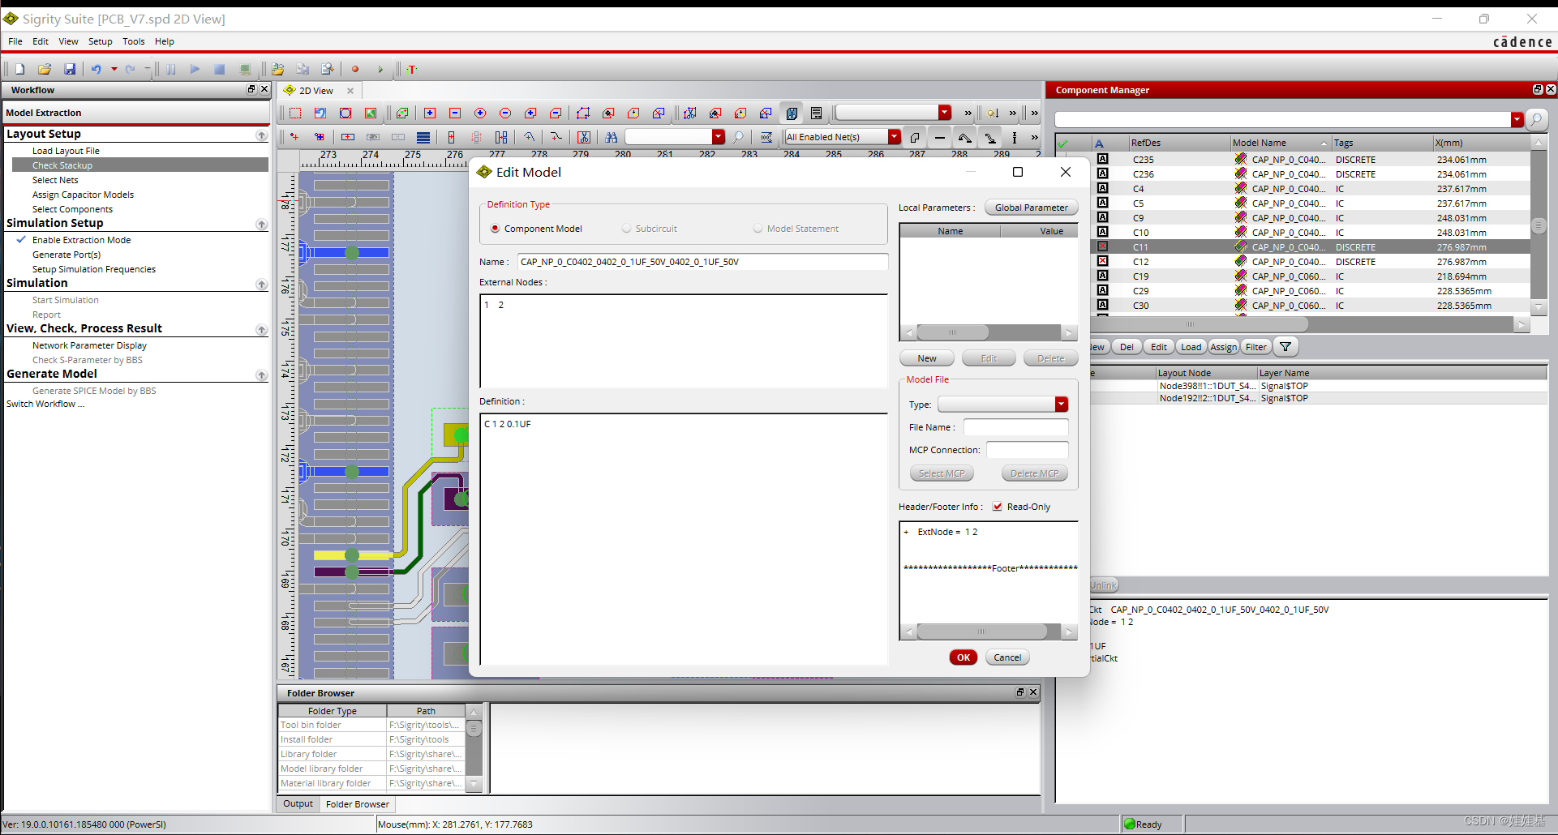Collapse the Layout Setup section
The width and height of the screenshot is (1558, 835).
[x=261, y=135]
